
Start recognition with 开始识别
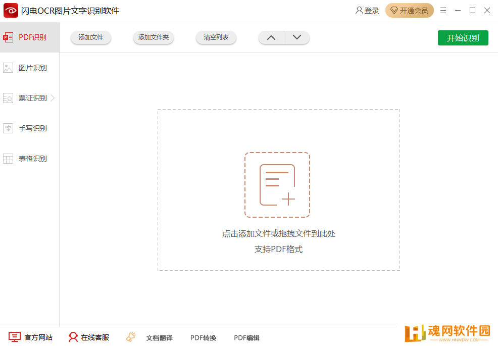tap(463, 38)
